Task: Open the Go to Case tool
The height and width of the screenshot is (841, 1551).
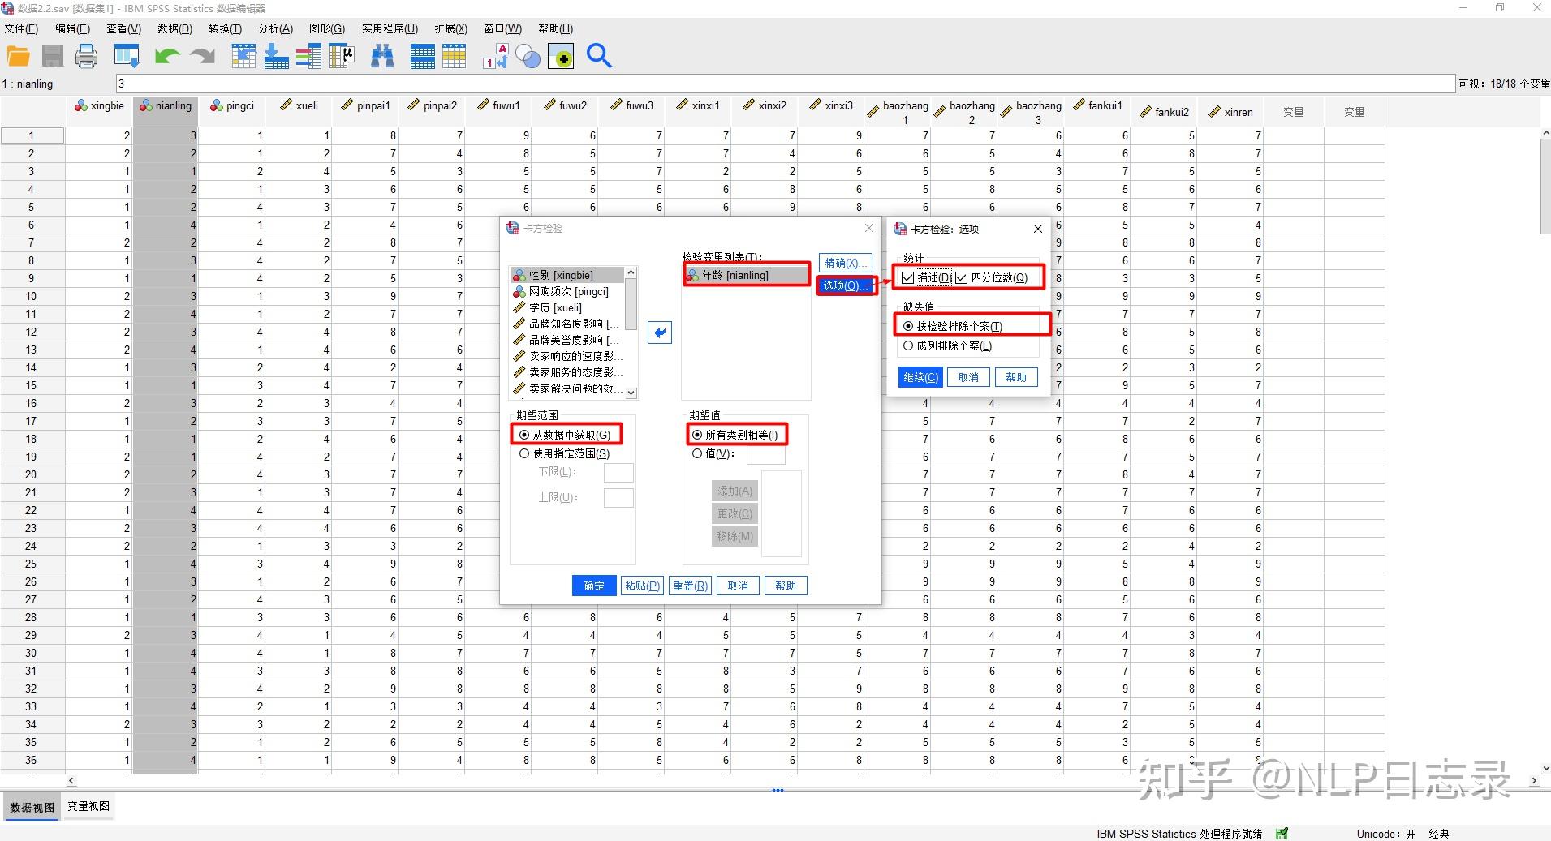Action: tap(243, 56)
